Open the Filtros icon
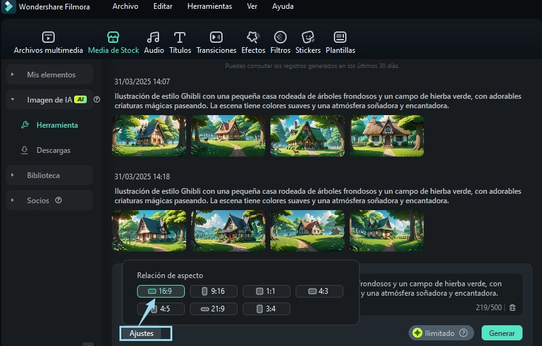The height and width of the screenshot is (346, 542). click(x=280, y=38)
